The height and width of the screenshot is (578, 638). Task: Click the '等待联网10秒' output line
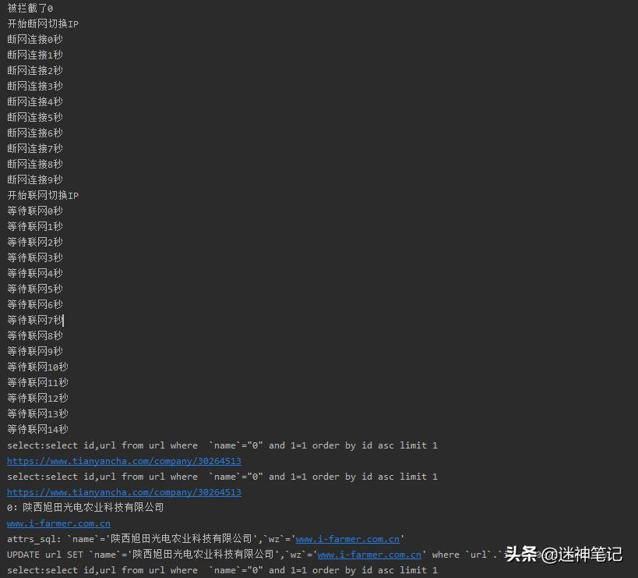tap(37, 367)
